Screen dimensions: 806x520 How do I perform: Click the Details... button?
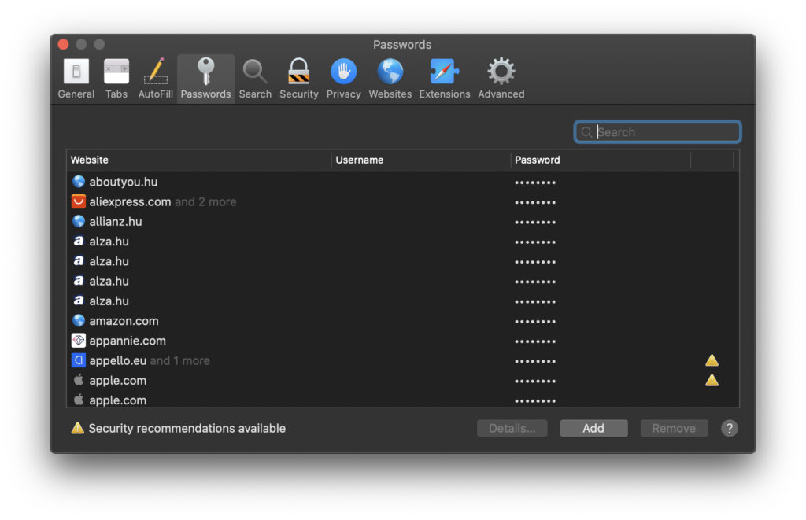(512, 428)
